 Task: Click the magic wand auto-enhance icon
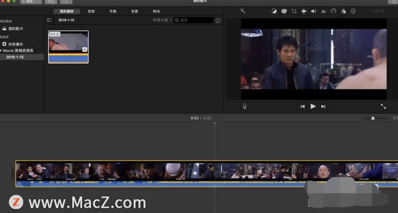pyautogui.click(x=242, y=11)
